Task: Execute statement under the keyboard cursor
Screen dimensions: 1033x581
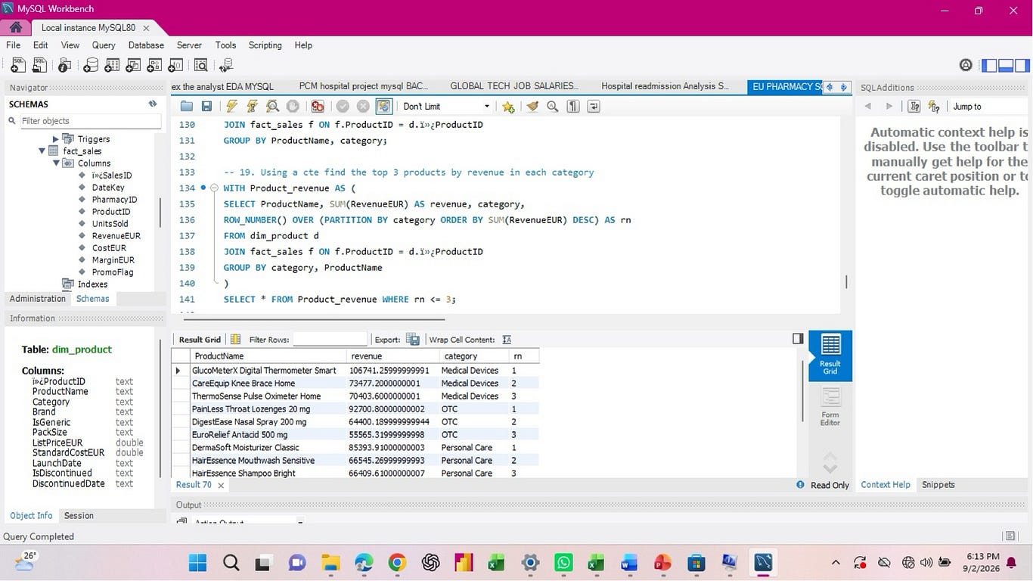Action: [x=252, y=107]
